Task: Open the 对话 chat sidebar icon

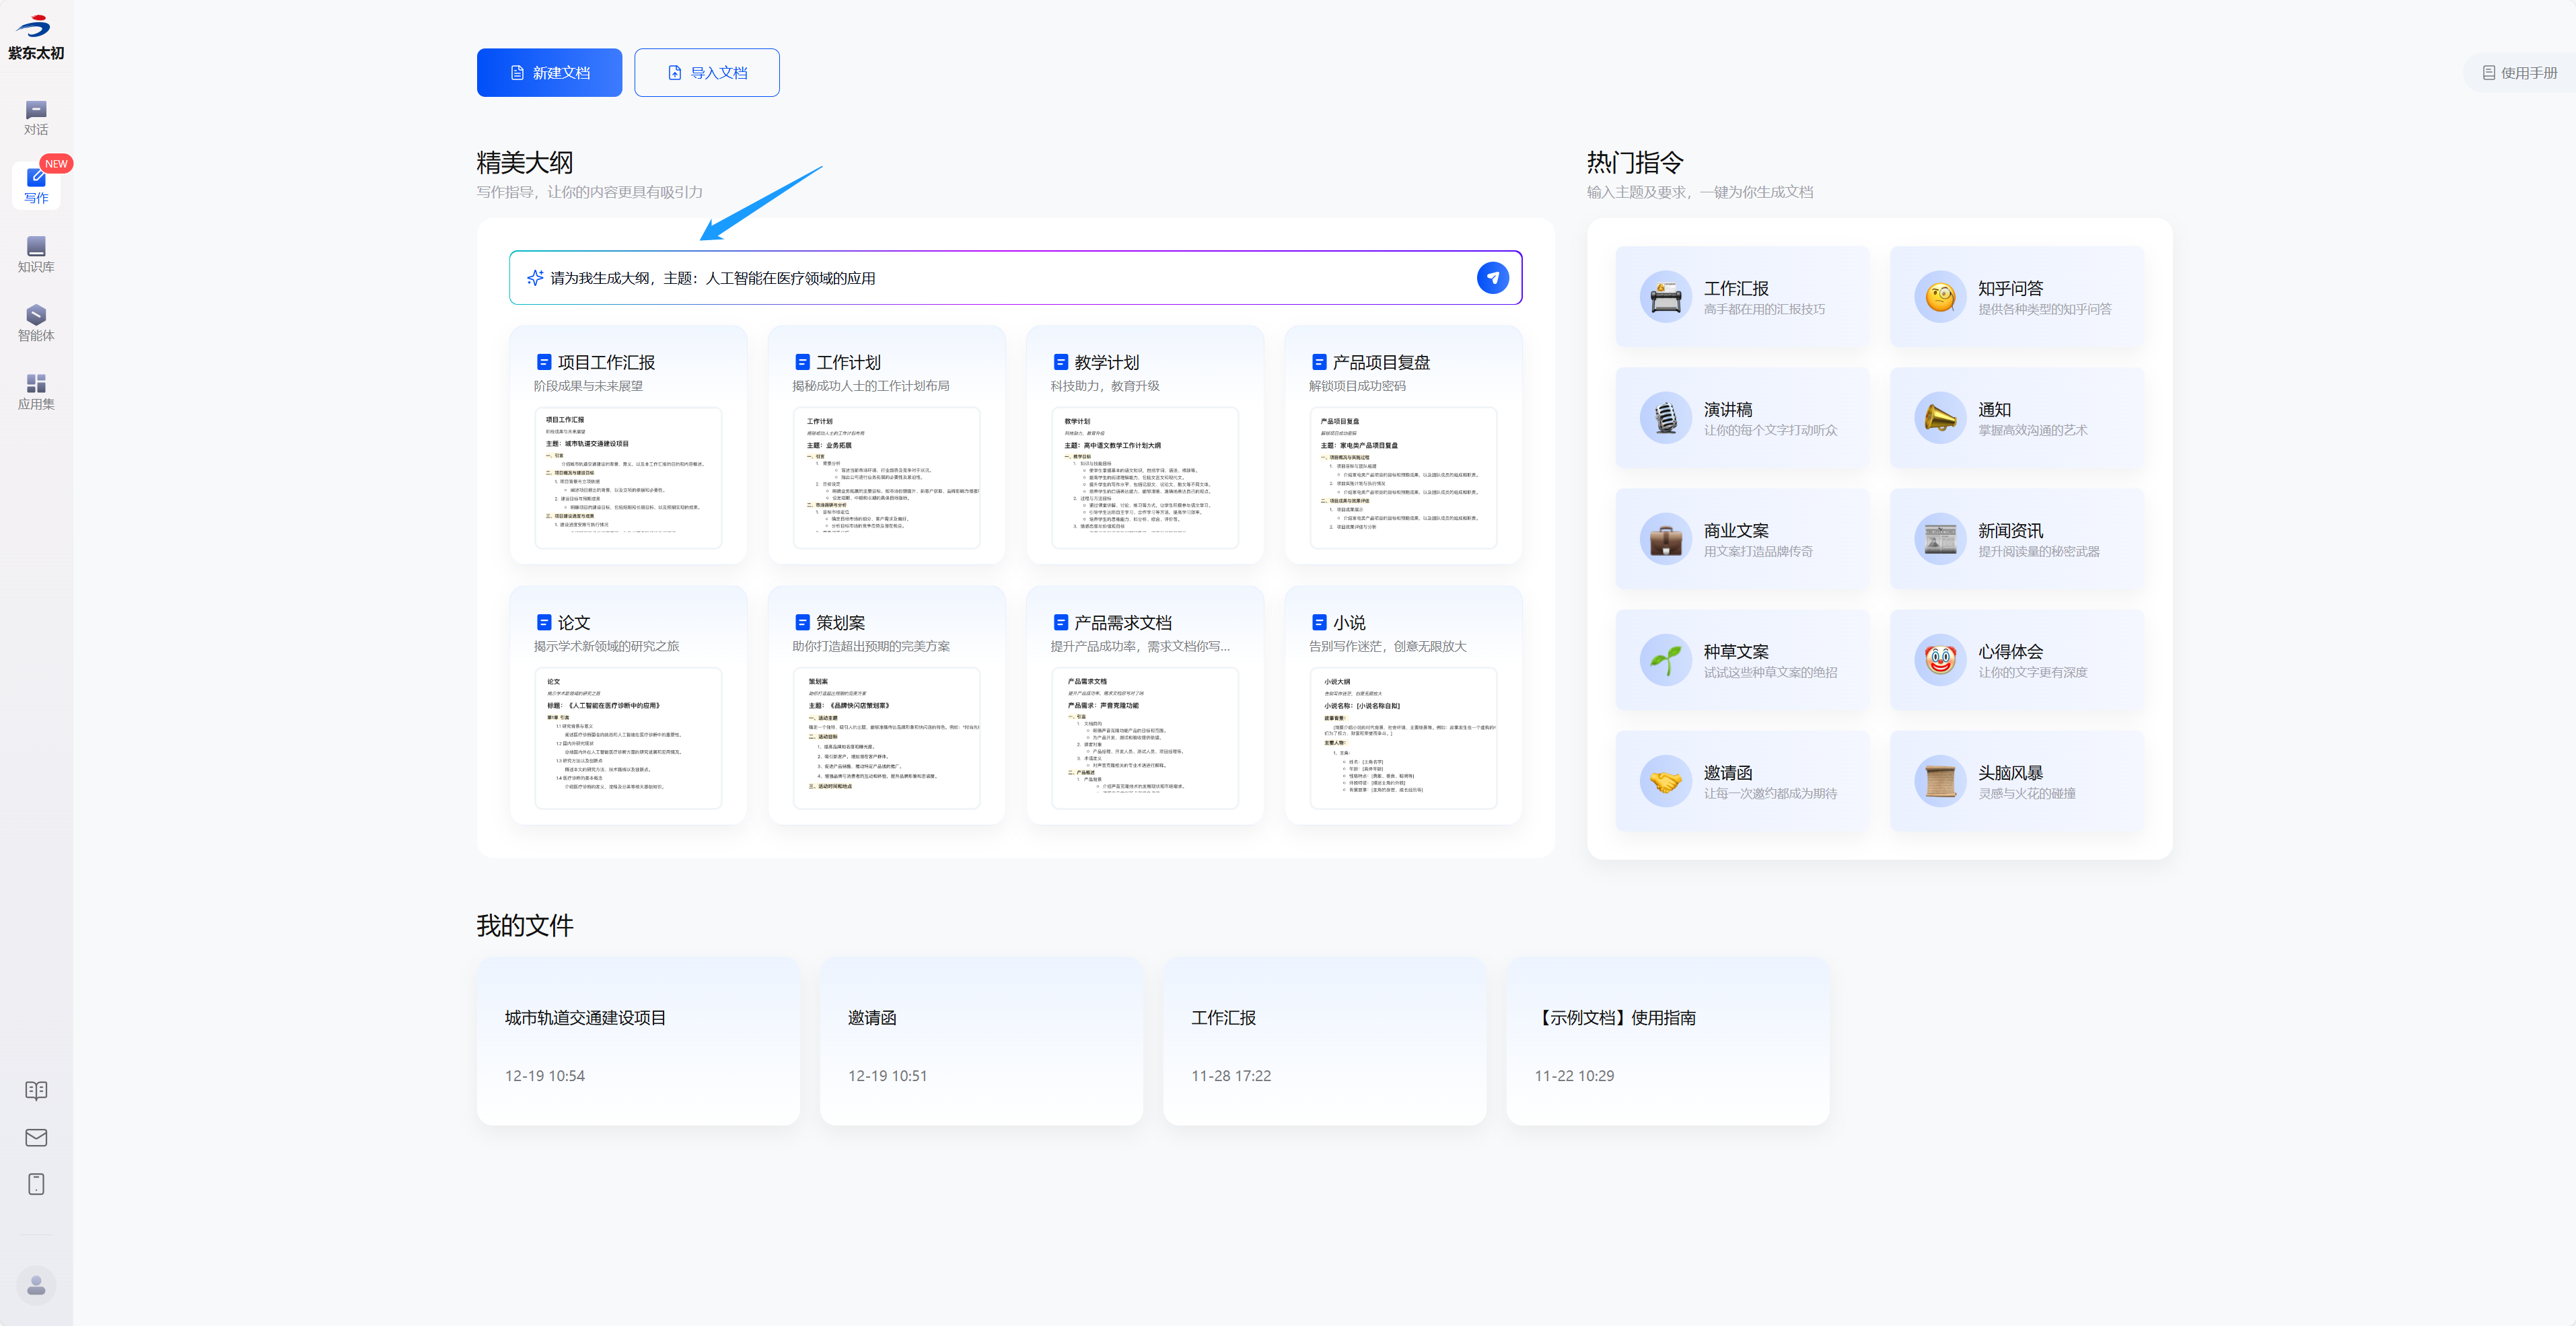Action: click(36, 117)
